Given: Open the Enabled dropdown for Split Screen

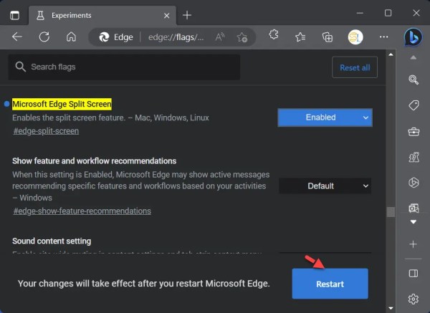Looking at the screenshot, I should (x=325, y=117).
